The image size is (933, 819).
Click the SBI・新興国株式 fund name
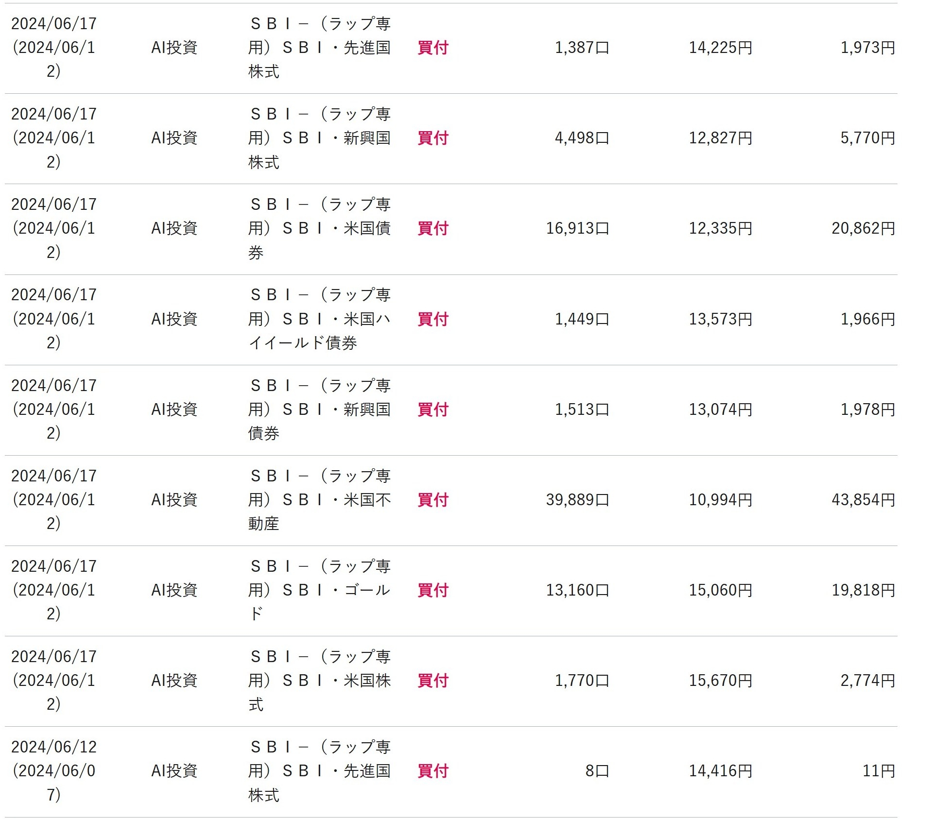[x=319, y=138]
